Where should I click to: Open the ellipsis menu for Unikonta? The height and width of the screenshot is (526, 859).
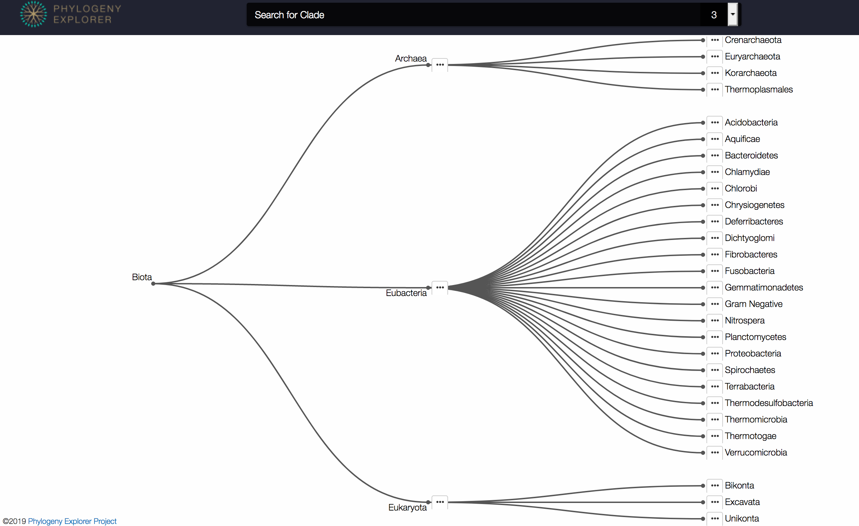pos(715,519)
